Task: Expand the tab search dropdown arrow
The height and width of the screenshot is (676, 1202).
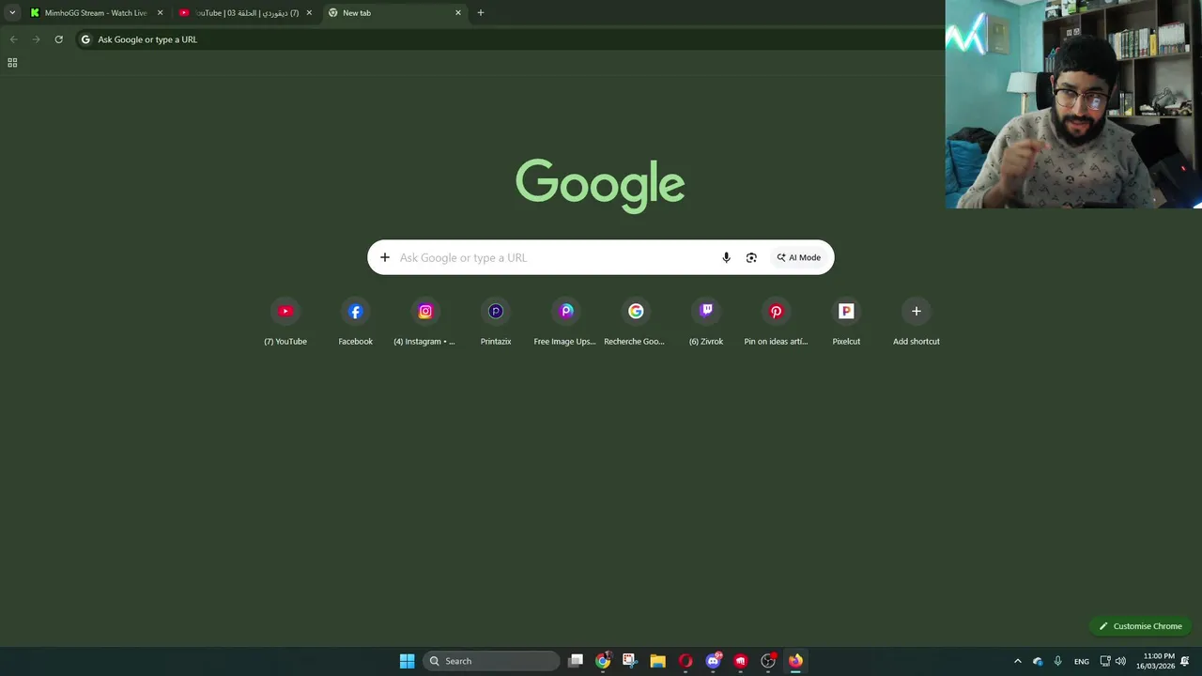Action: 12,13
